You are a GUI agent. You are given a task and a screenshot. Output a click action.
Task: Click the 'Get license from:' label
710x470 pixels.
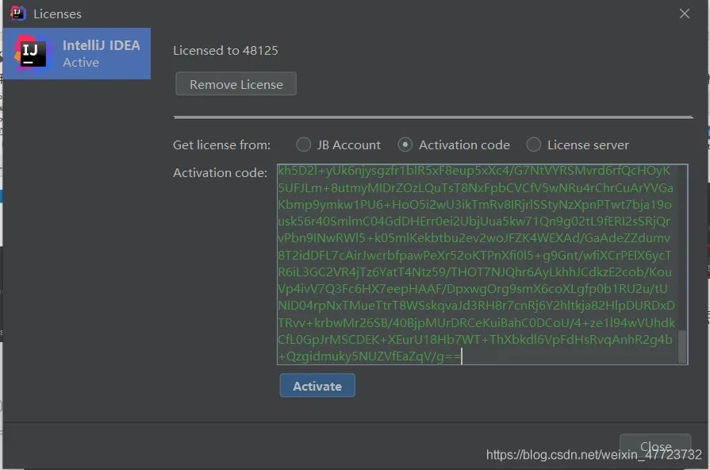click(x=221, y=145)
